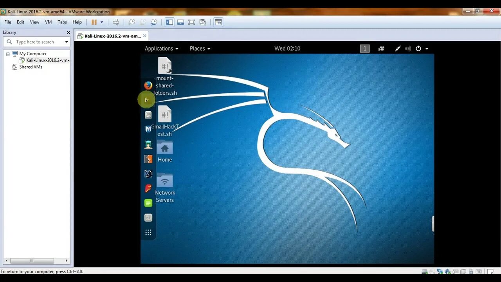Open the library search filter dropdown

67,42
